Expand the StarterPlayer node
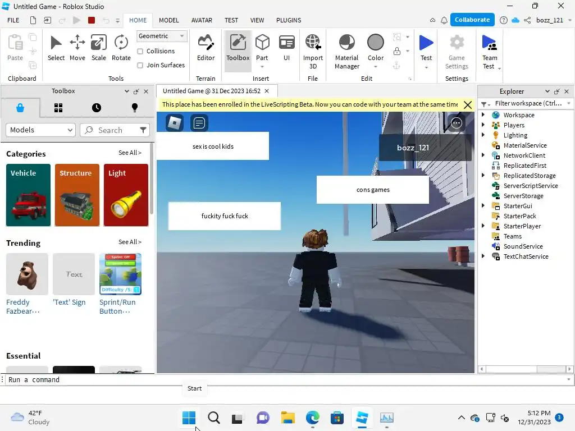 coord(483,226)
